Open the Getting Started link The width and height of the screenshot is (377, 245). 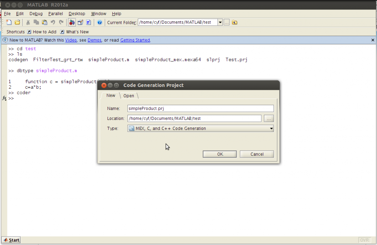(x=135, y=40)
